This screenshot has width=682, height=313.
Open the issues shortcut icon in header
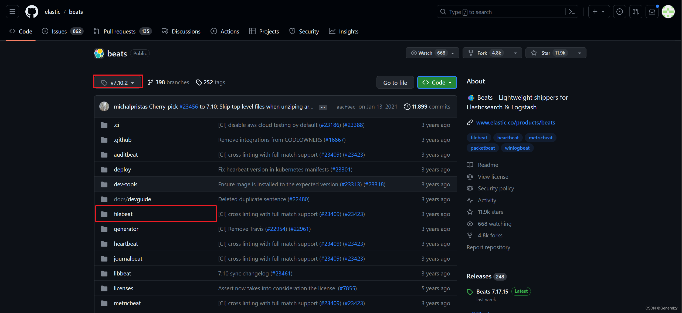(x=619, y=12)
